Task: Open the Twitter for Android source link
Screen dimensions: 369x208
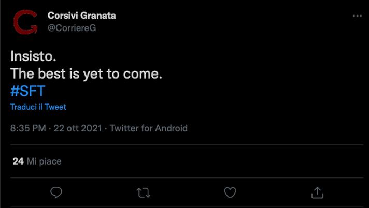Action: point(149,128)
